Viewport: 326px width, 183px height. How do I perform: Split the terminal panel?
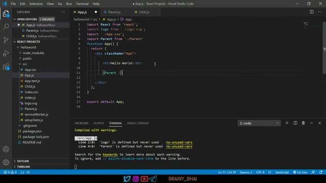point(295,123)
